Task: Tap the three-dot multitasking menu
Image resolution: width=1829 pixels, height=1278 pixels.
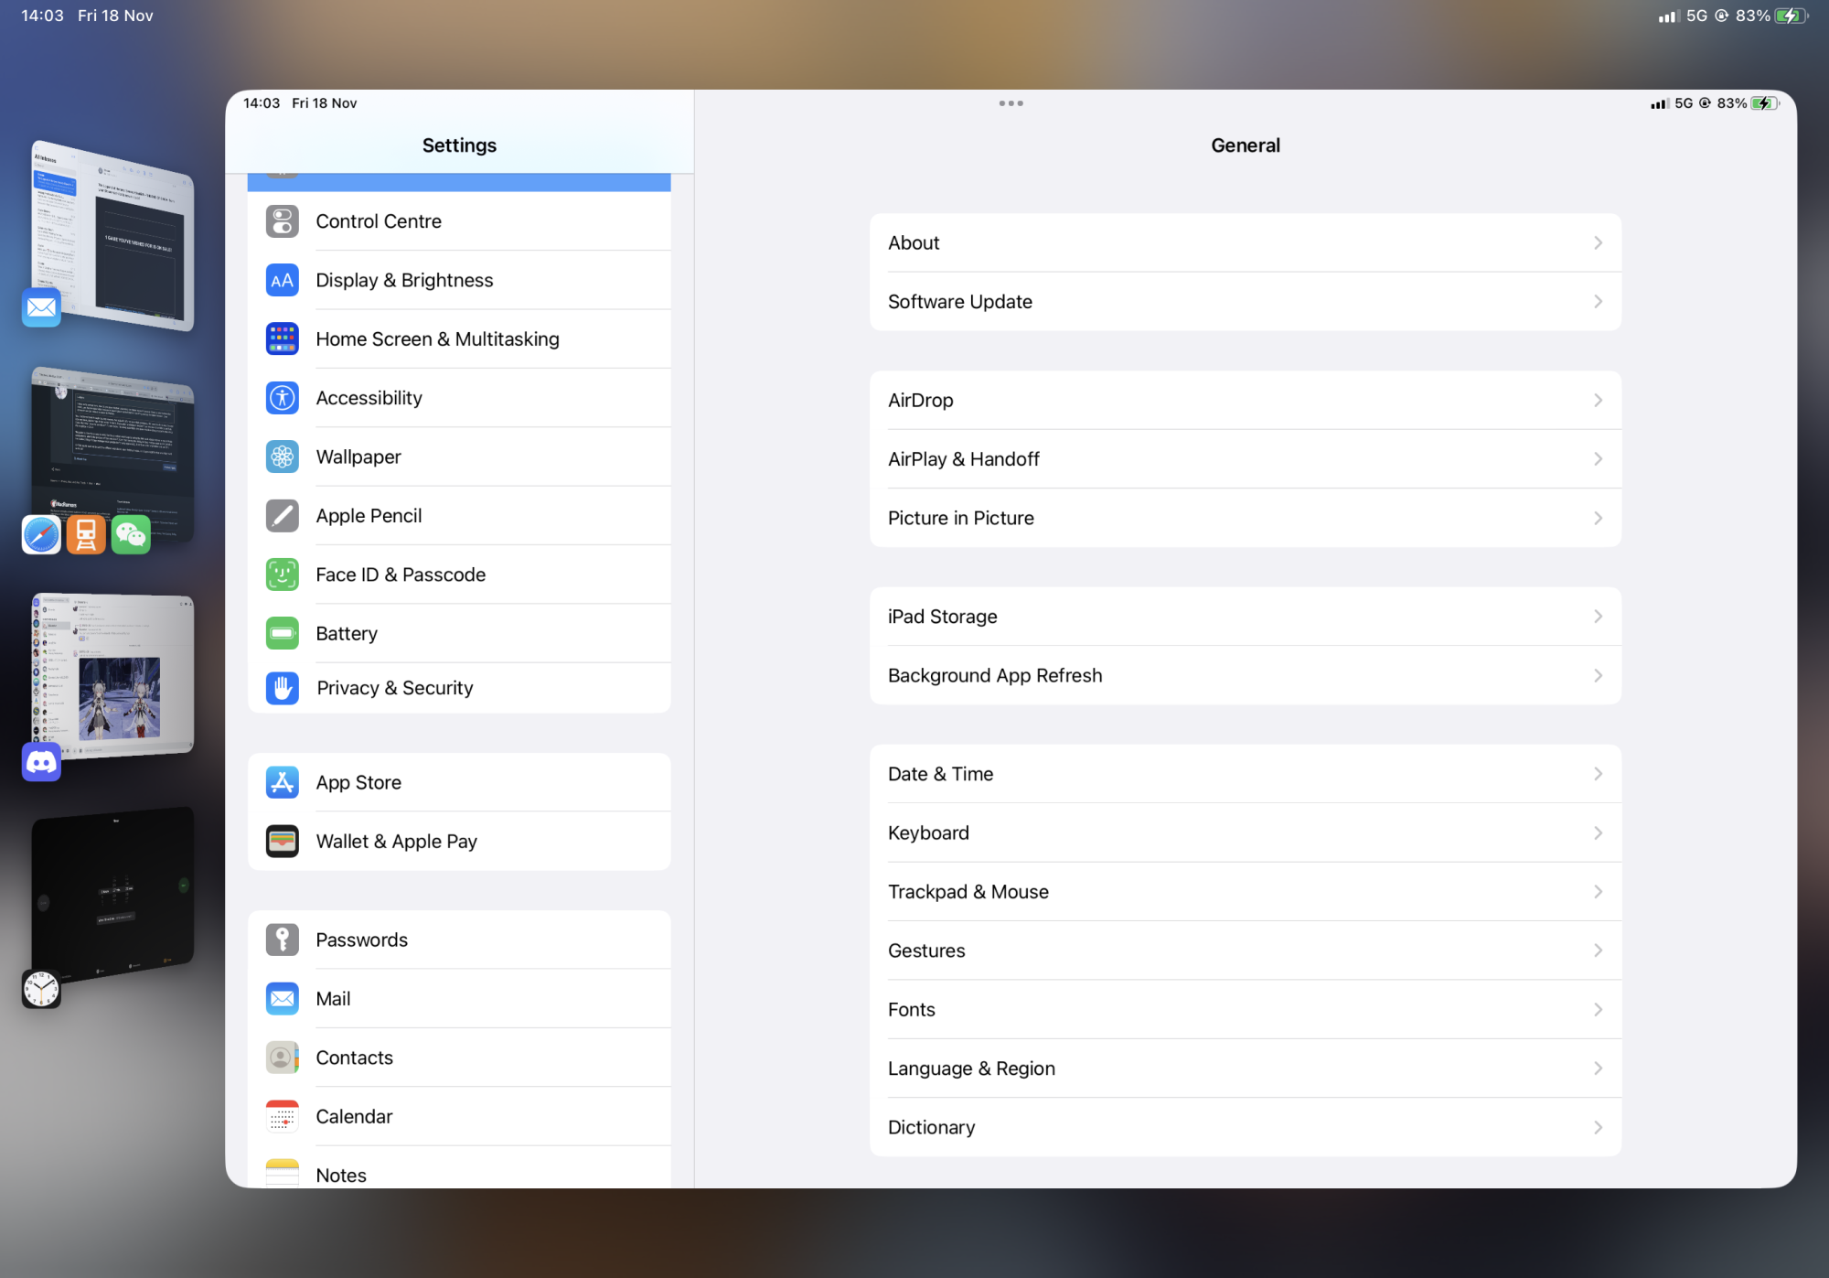Action: (x=1011, y=103)
